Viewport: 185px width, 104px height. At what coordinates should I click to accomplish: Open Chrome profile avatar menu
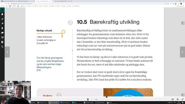(x=181, y=4)
